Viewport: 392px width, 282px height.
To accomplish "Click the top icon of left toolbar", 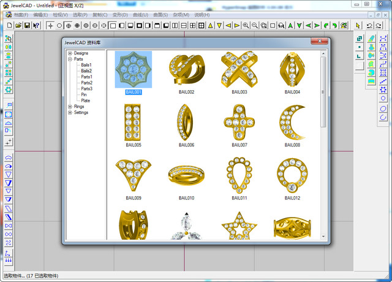I will [8, 39].
